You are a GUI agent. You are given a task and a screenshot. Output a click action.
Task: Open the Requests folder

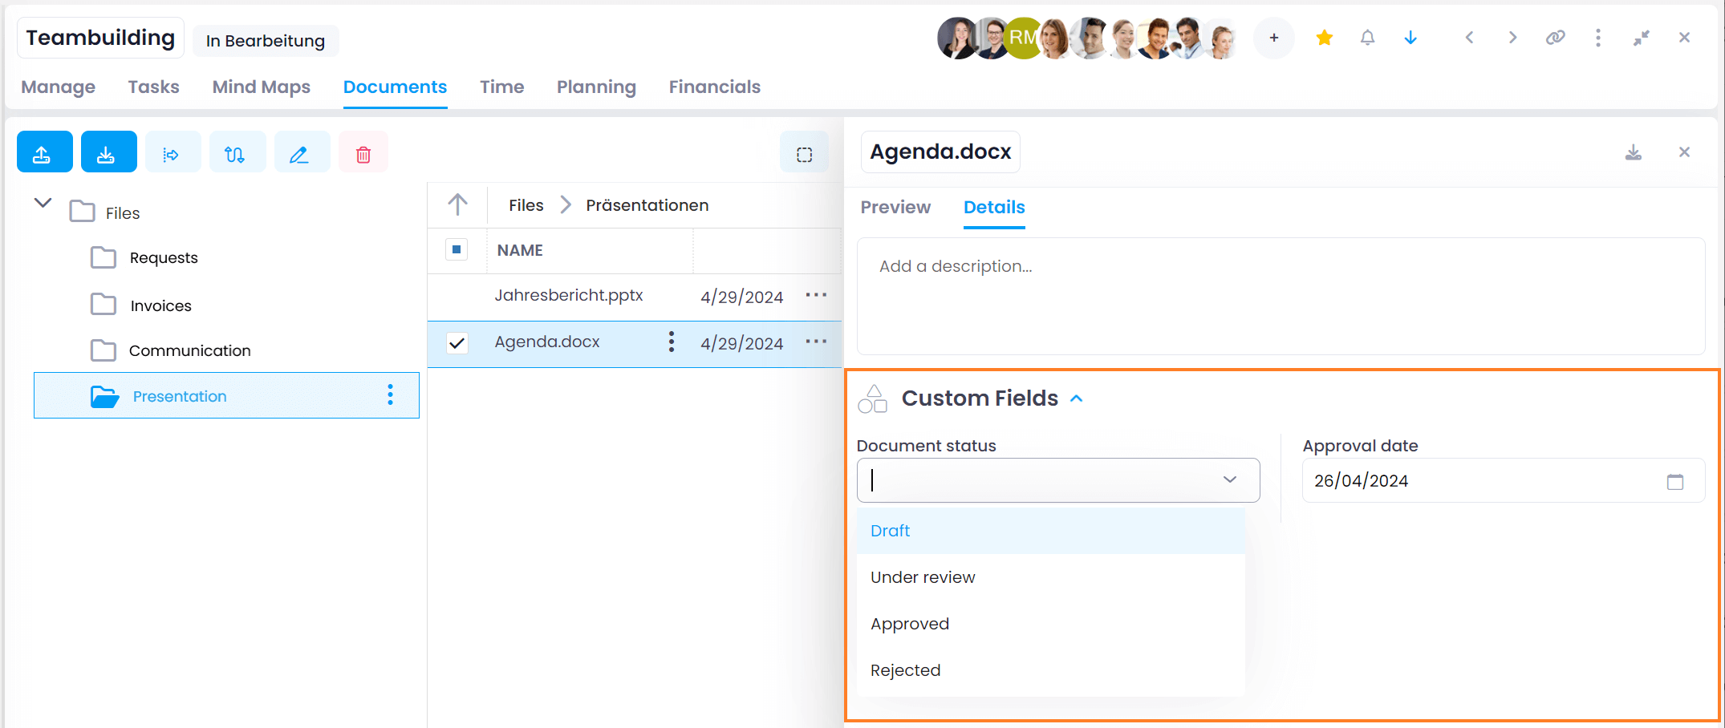(x=164, y=257)
